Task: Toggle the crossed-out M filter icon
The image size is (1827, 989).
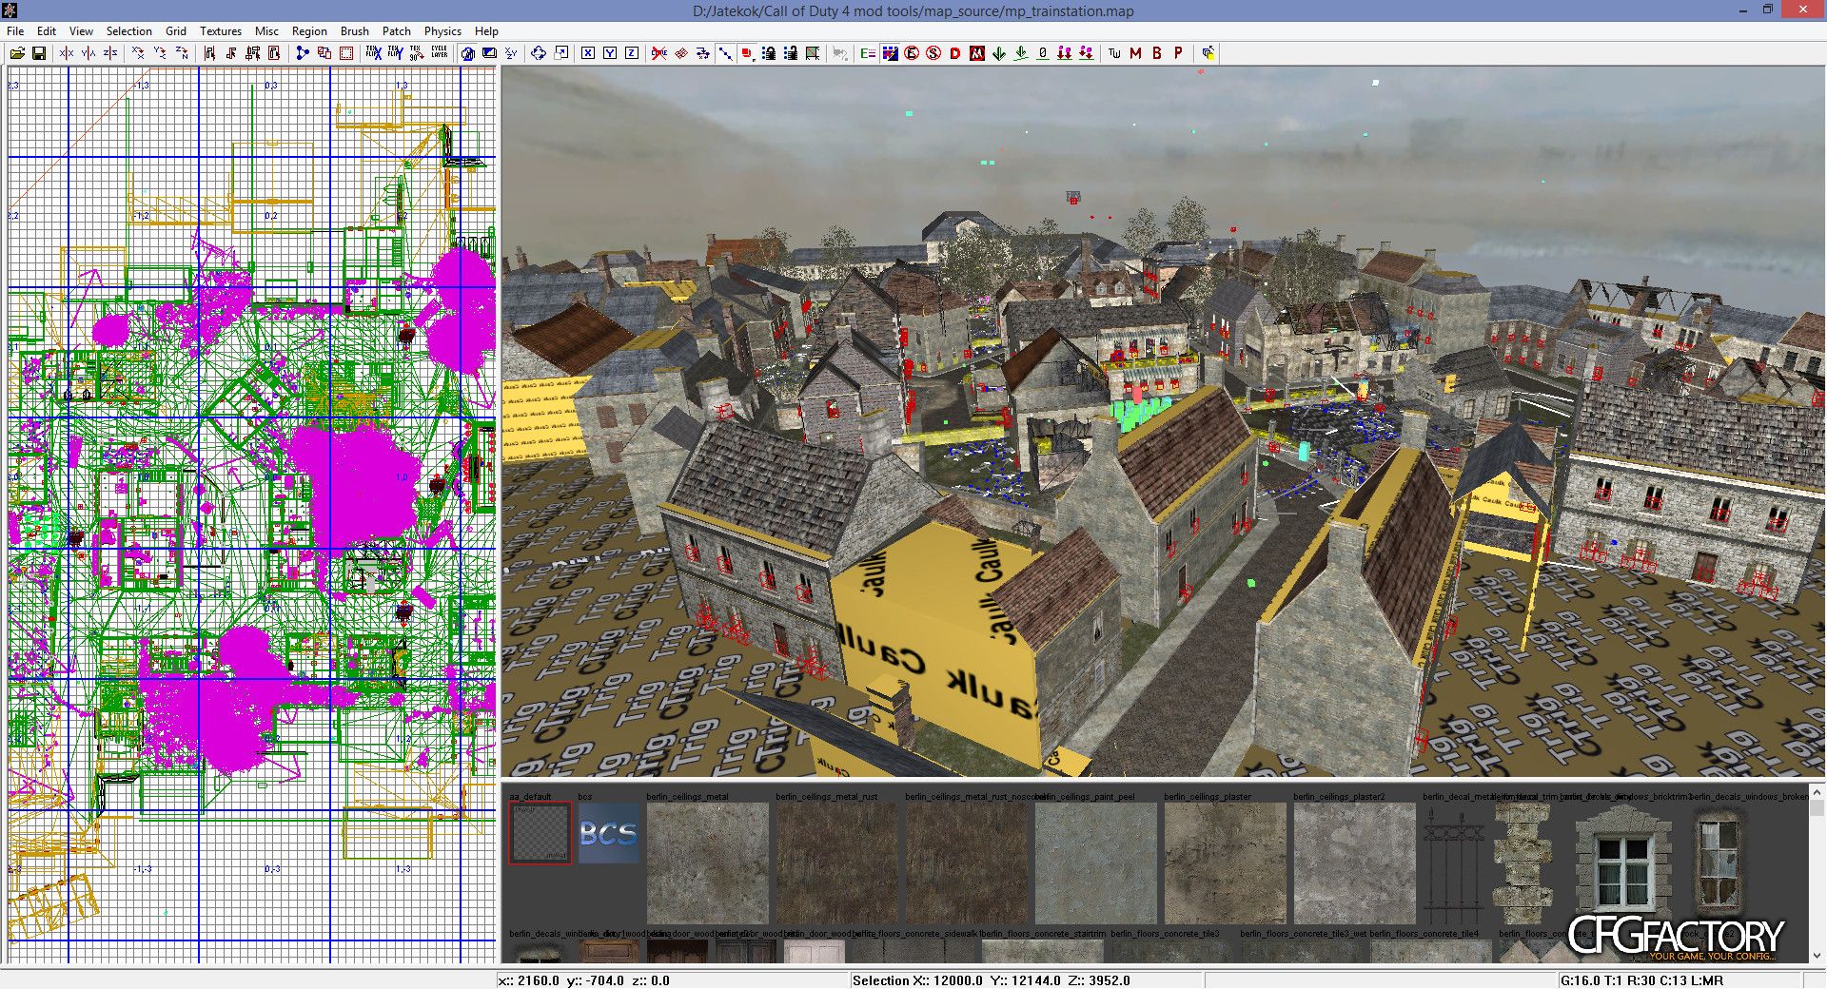Action: pos(977,53)
